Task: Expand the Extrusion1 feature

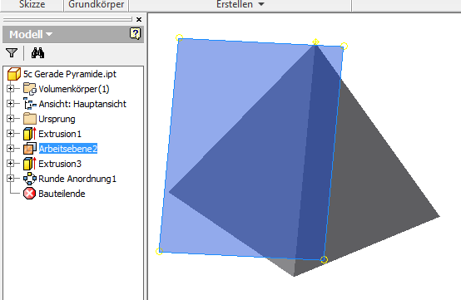Action: click(x=10, y=133)
